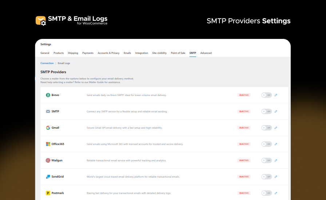Screen dimensions: 326x200
Task: Open the Payments tab
Action: [x=88, y=53]
